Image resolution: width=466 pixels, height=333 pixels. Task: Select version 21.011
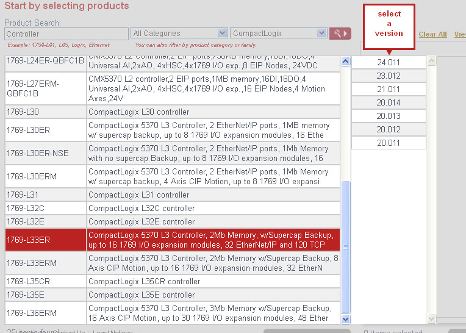389,89
